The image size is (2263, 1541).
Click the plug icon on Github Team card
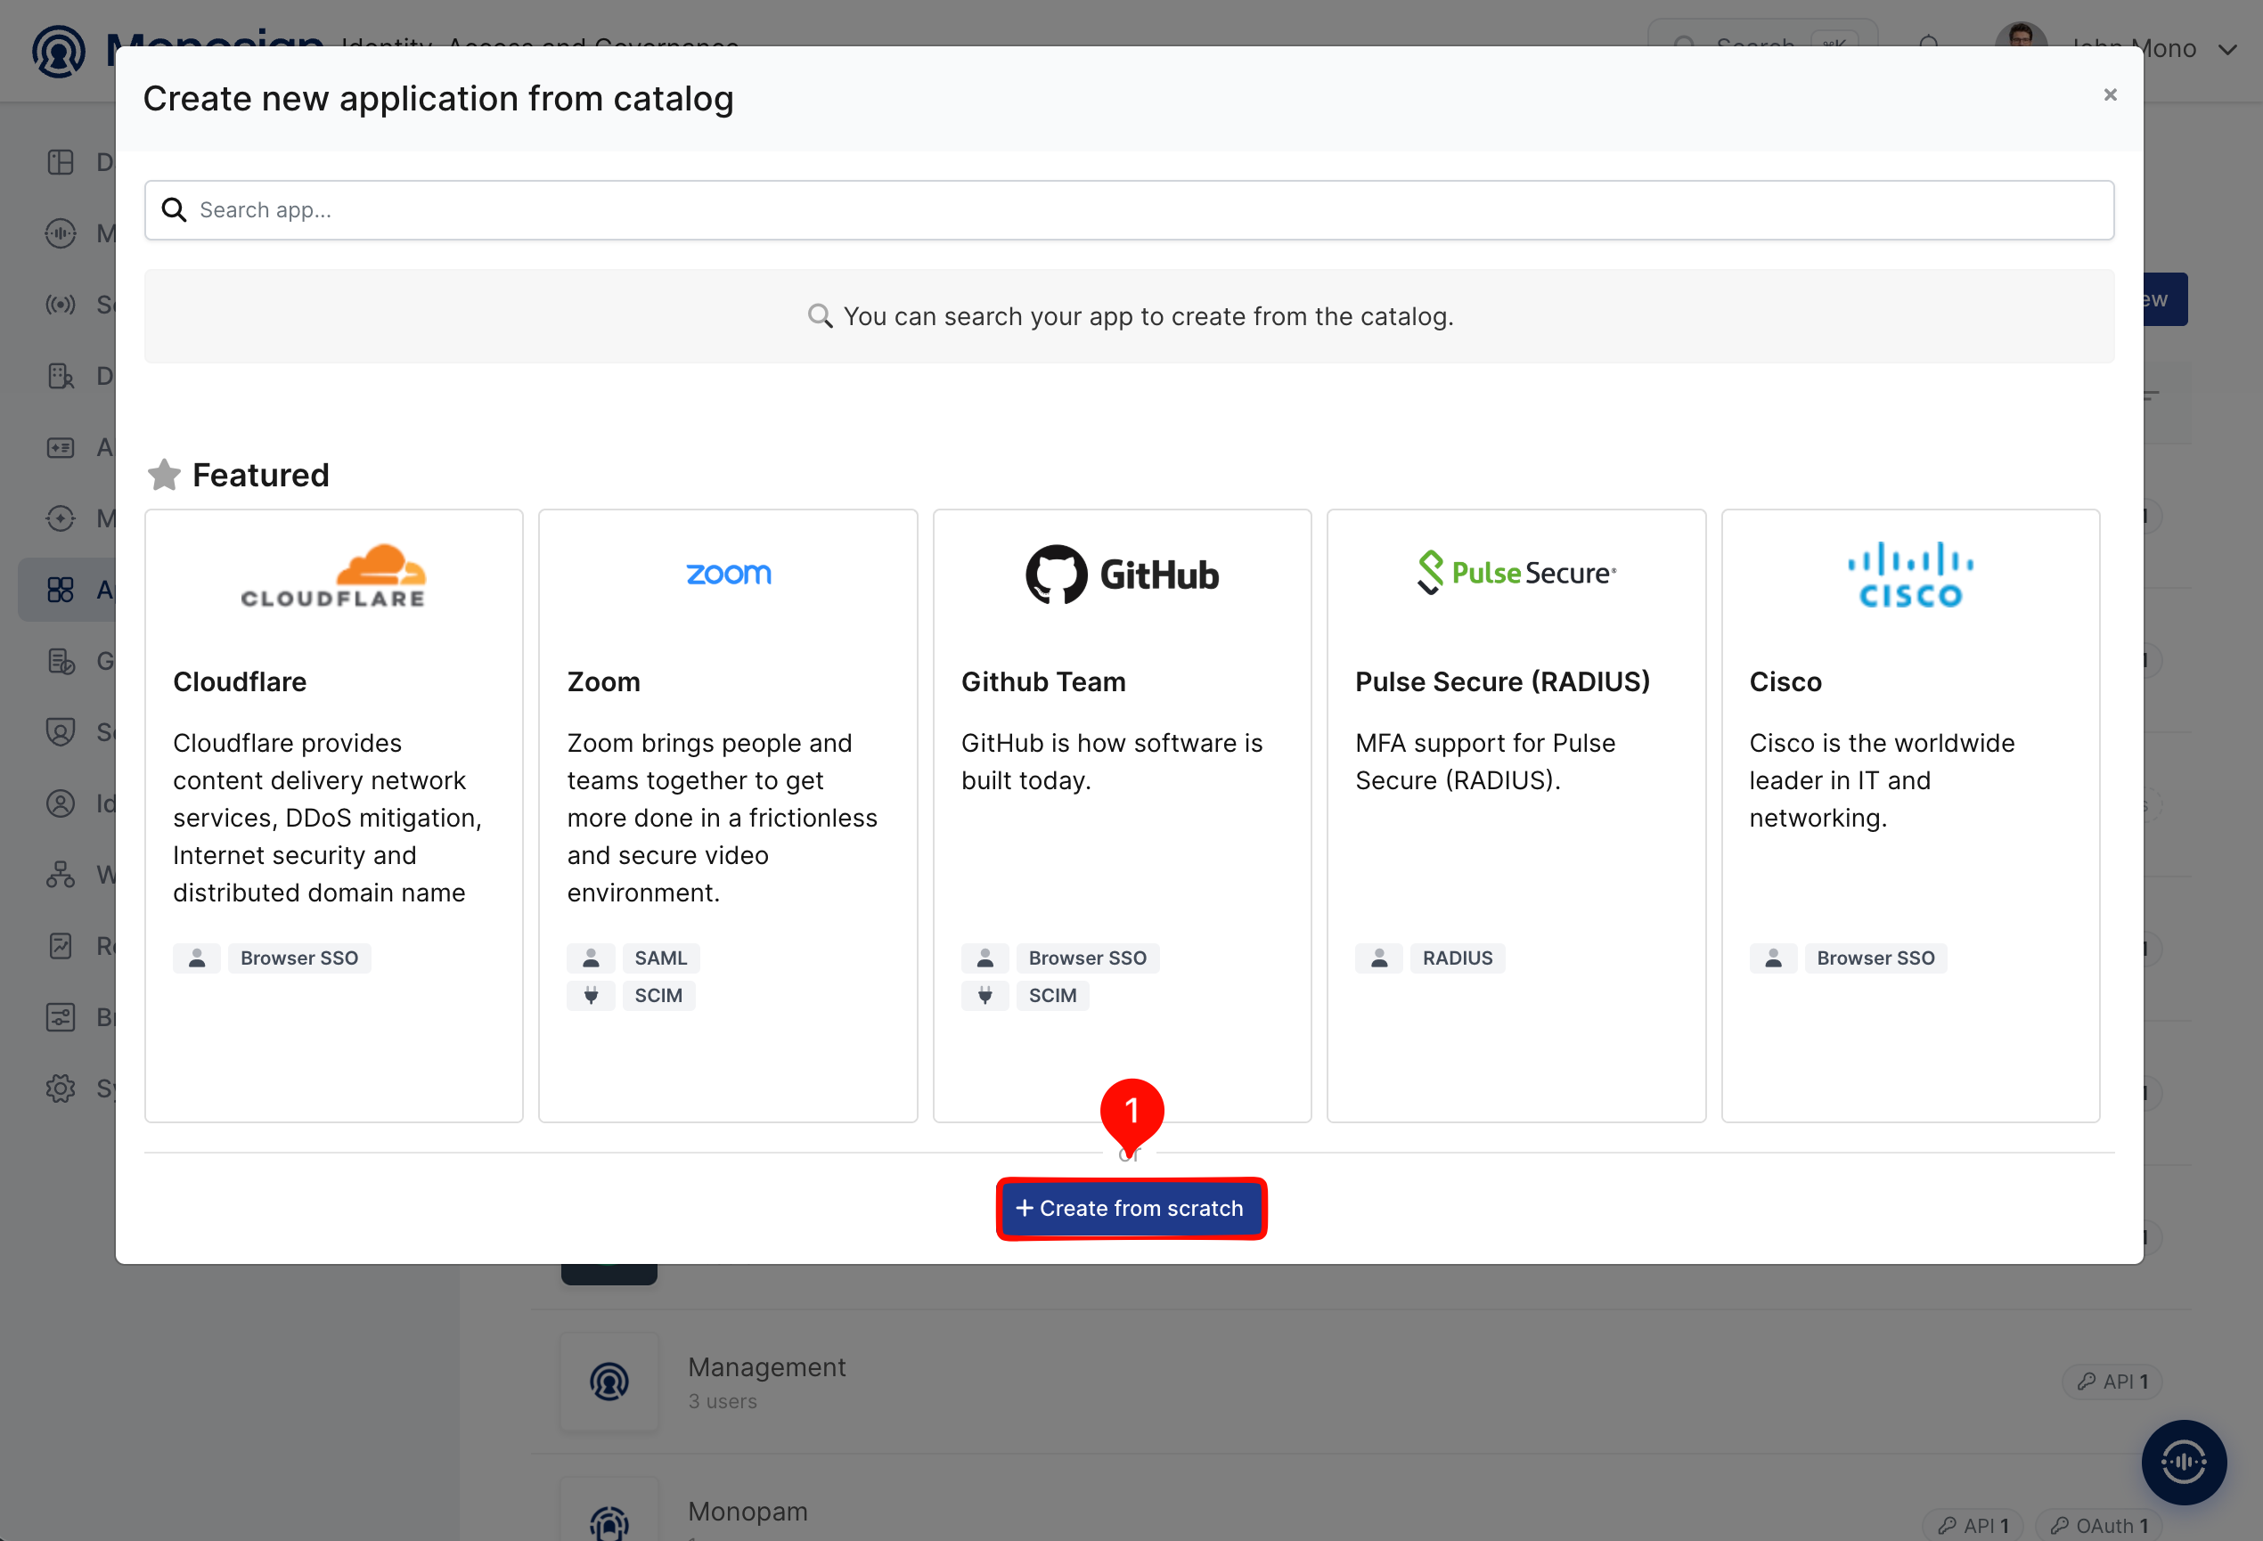pyautogui.click(x=984, y=995)
